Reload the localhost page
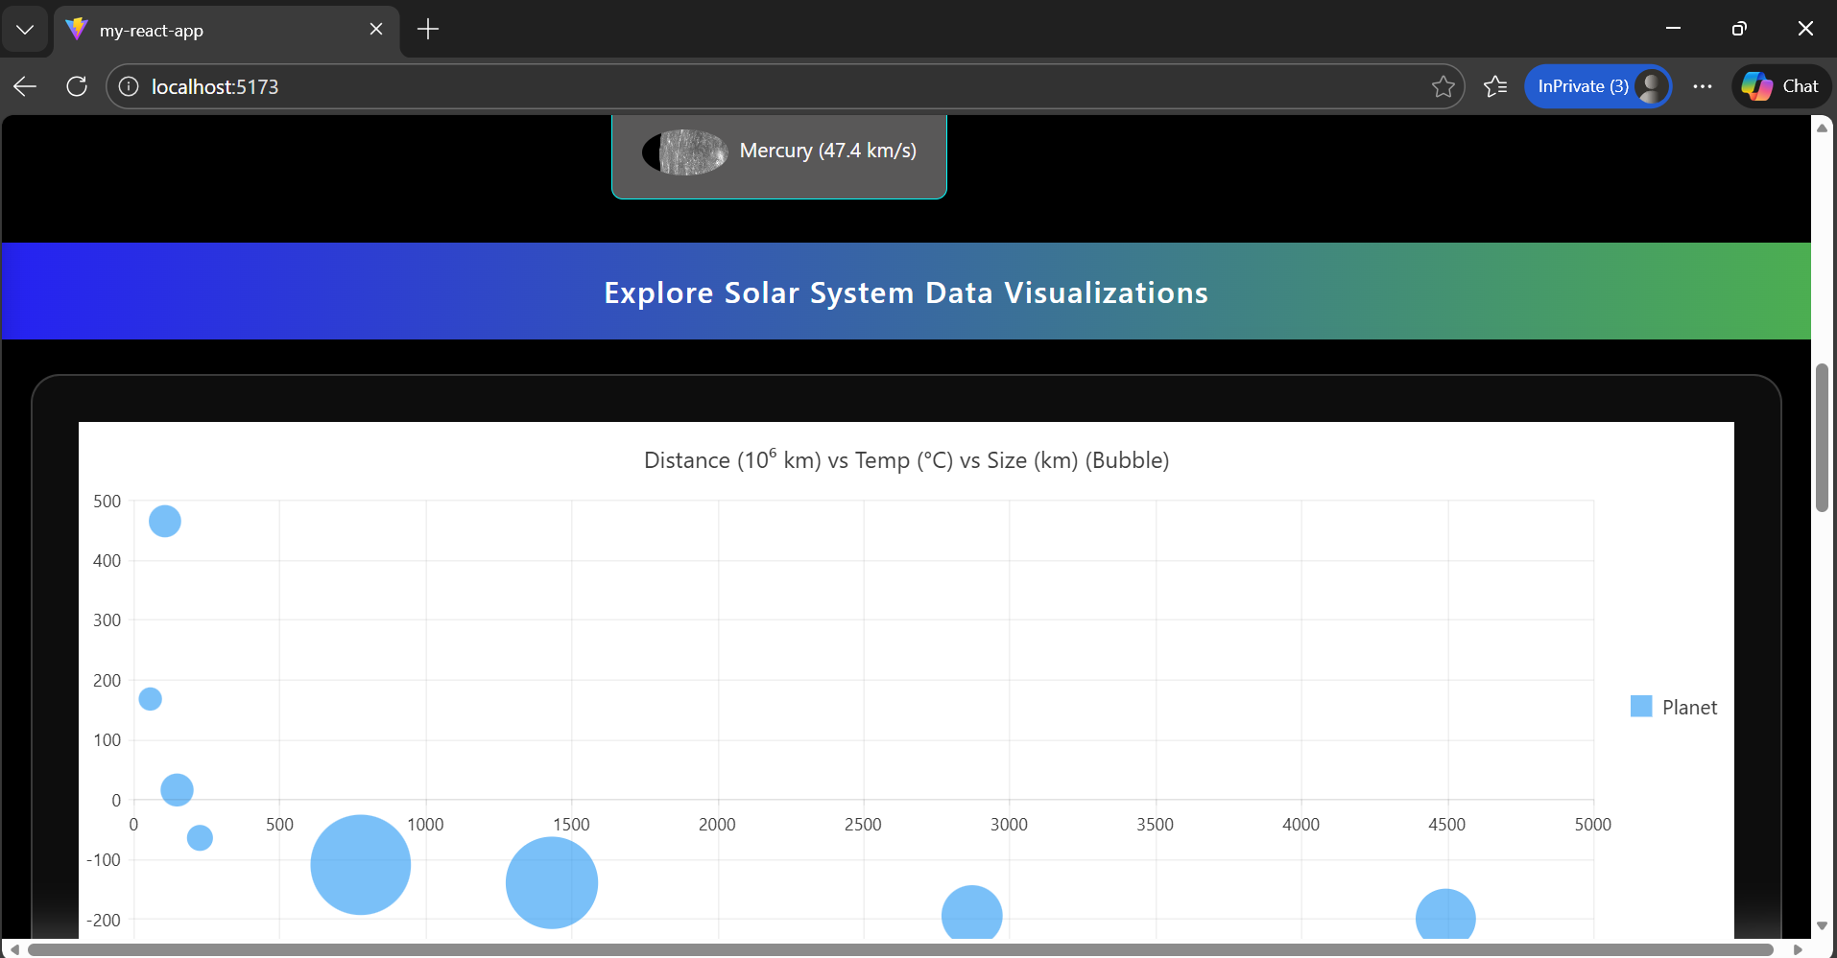Image resolution: width=1837 pixels, height=958 pixels. point(77,86)
